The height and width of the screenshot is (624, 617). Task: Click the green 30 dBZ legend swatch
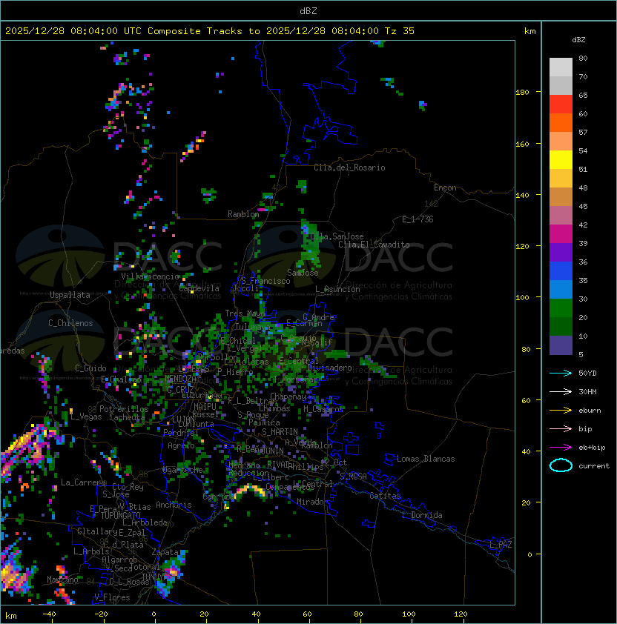point(561,308)
